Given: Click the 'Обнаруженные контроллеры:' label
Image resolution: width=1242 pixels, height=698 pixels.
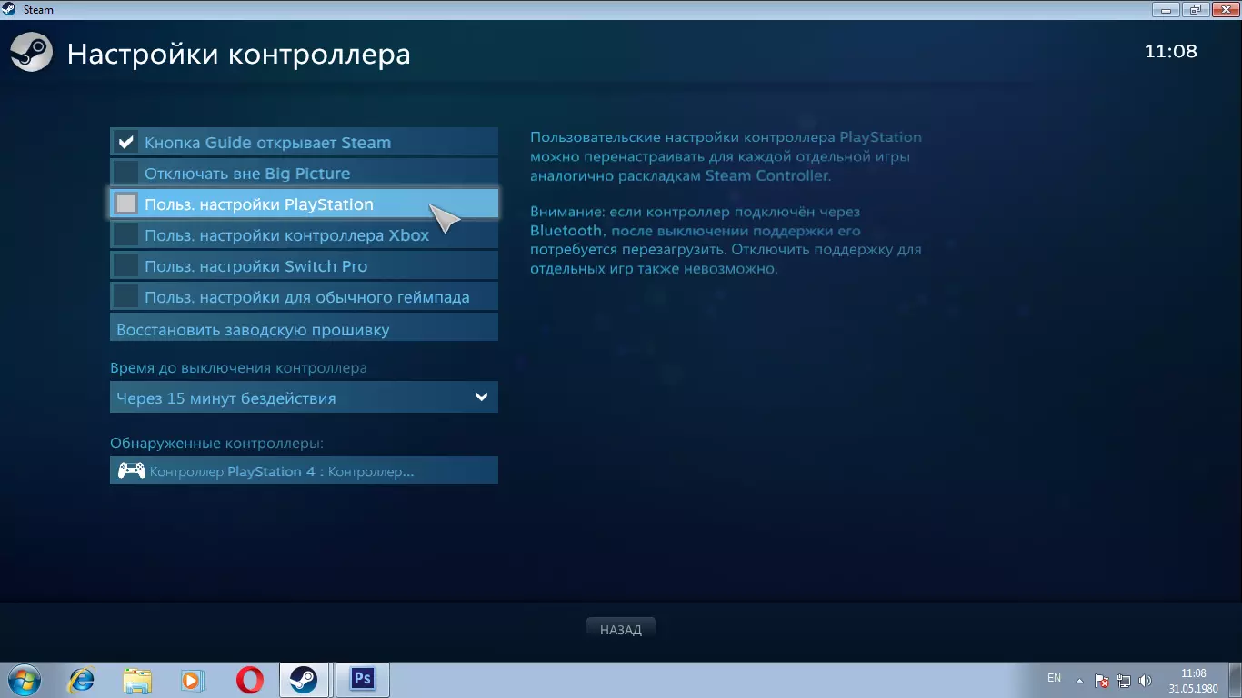Looking at the screenshot, I should pyautogui.click(x=217, y=443).
